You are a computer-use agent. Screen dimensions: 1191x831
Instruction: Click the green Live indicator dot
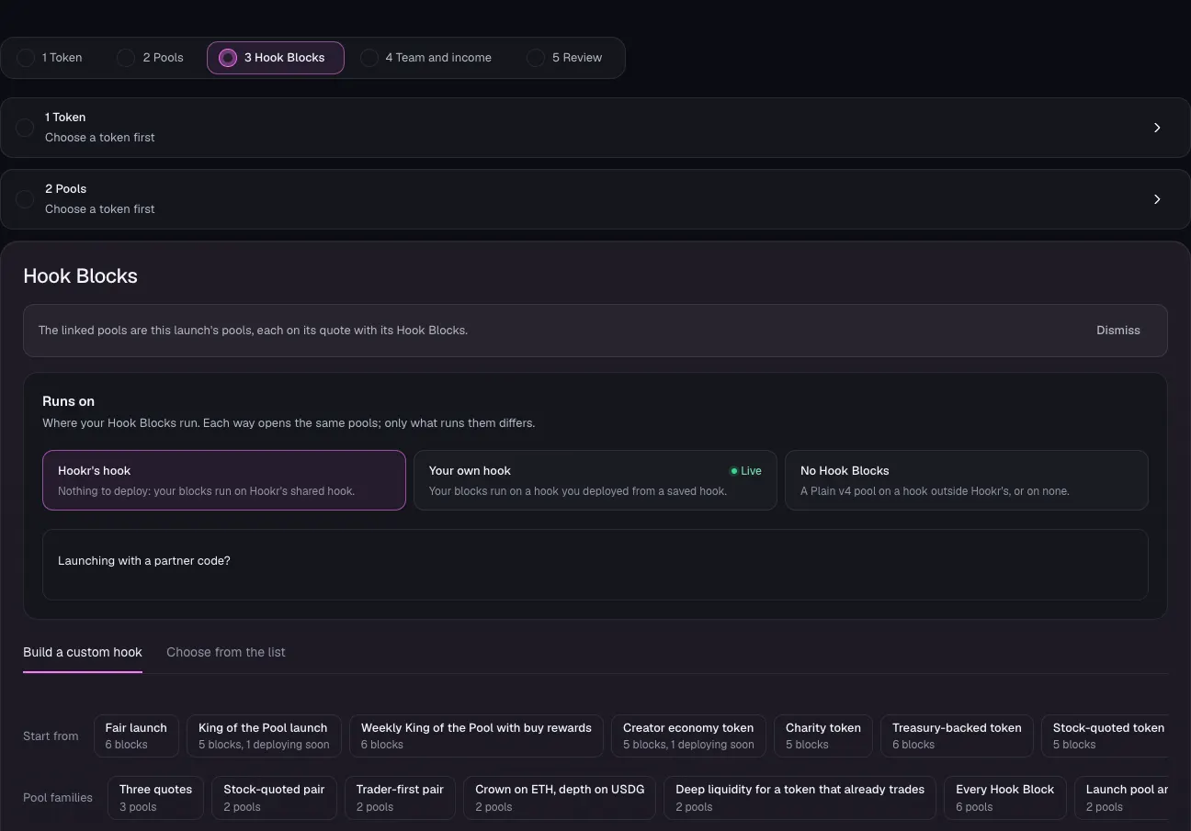(733, 471)
